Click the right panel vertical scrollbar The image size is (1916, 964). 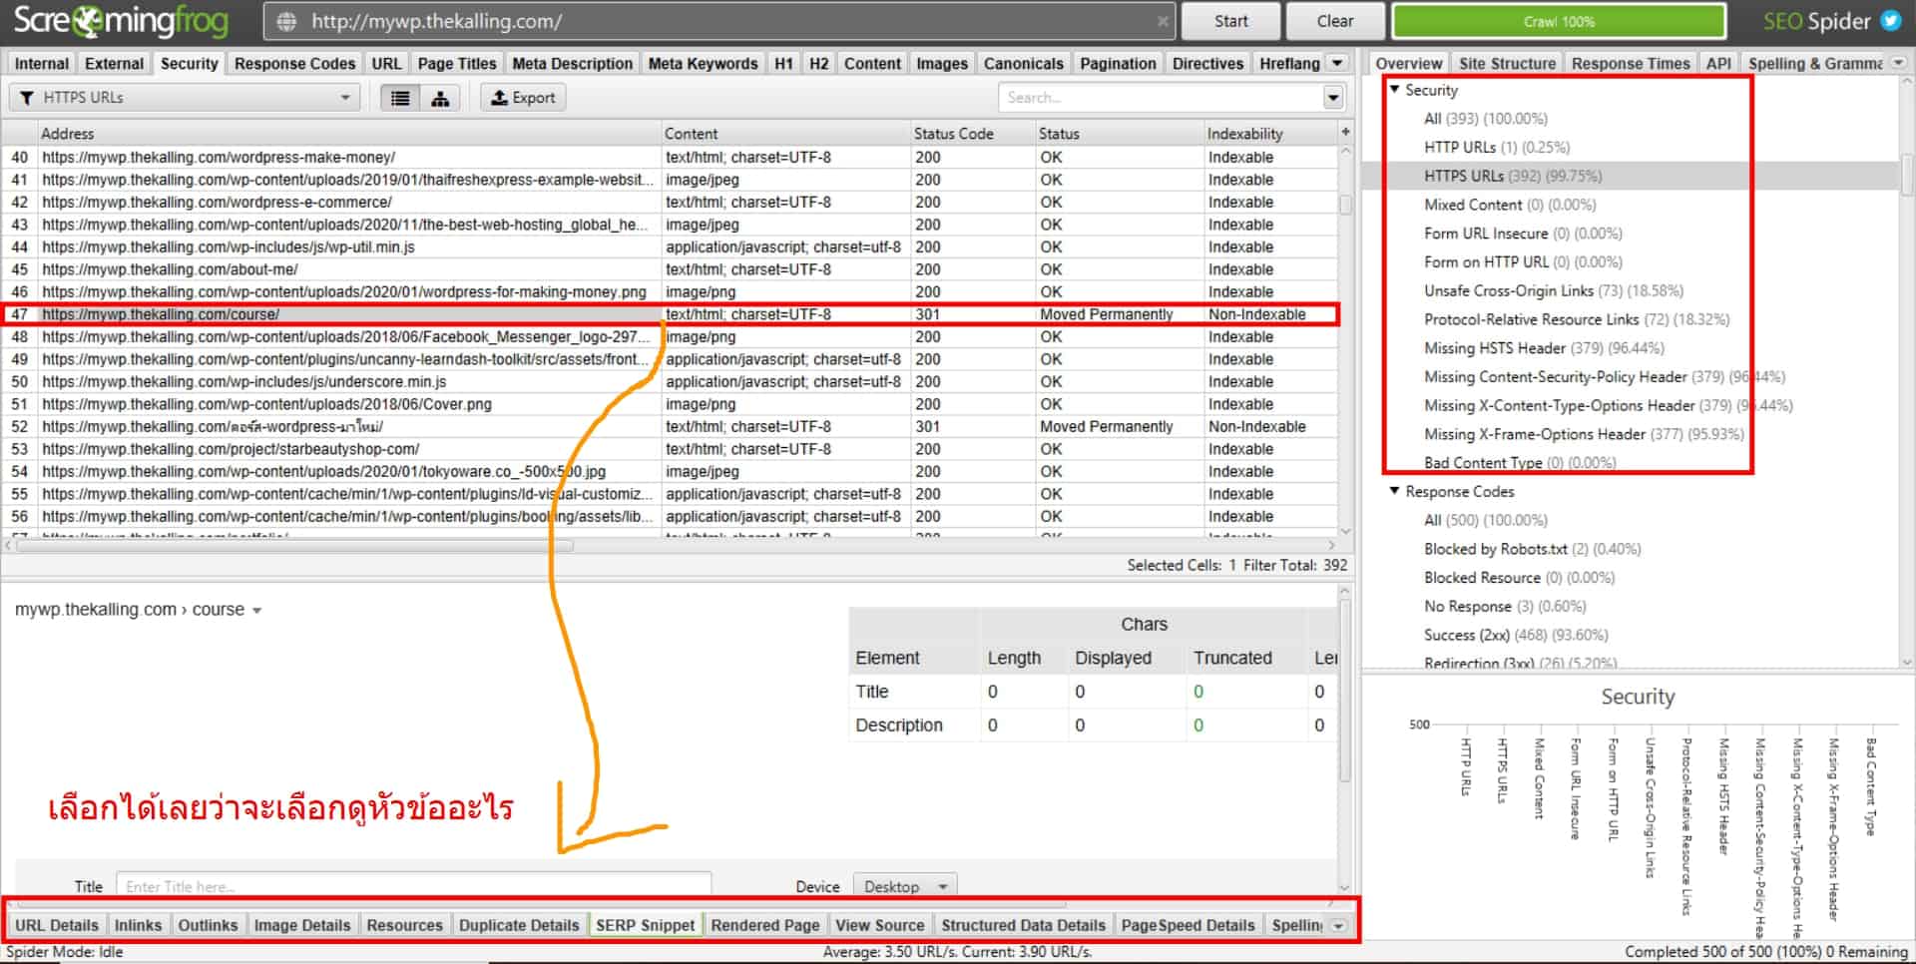click(1906, 175)
